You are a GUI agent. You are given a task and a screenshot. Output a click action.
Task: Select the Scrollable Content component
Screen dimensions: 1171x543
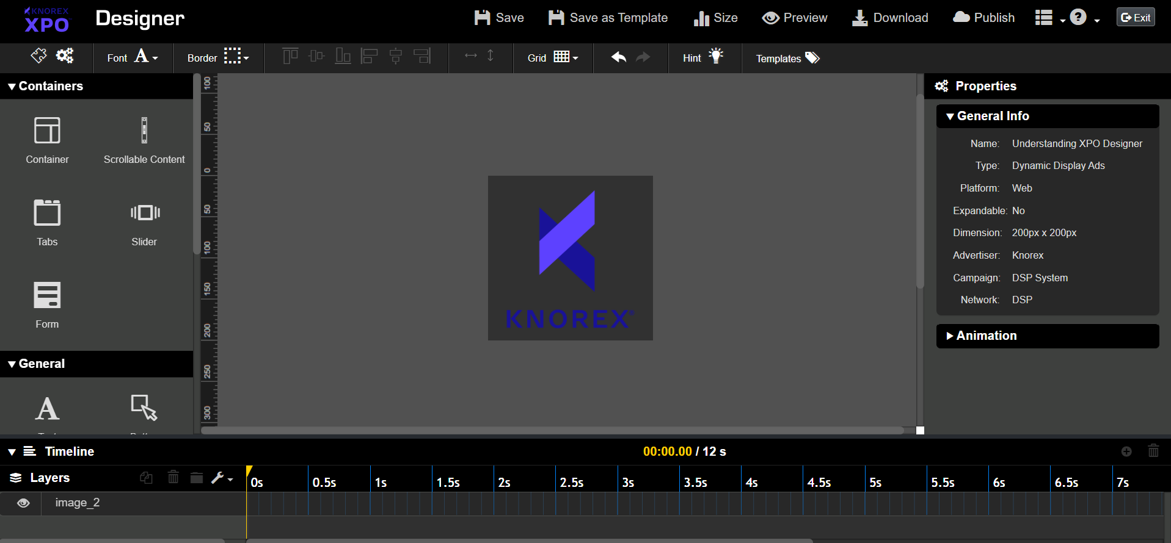[144, 140]
